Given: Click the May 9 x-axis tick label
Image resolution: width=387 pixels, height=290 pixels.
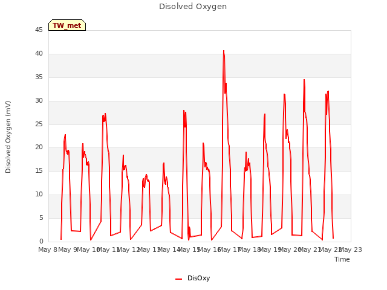Looking at the screenshot, I should [x=68, y=250].
